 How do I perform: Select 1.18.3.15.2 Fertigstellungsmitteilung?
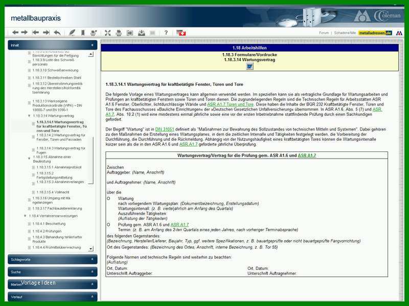(54, 175)
